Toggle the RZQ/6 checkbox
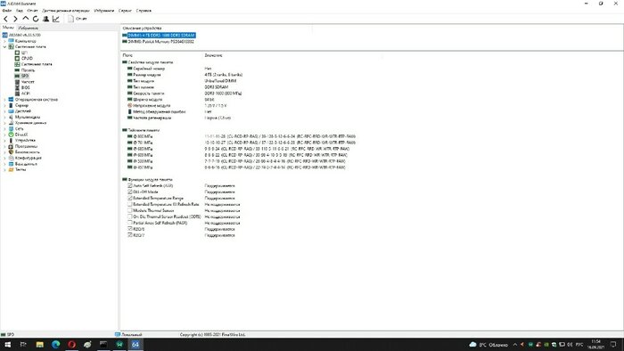 [x=130, y=229]
